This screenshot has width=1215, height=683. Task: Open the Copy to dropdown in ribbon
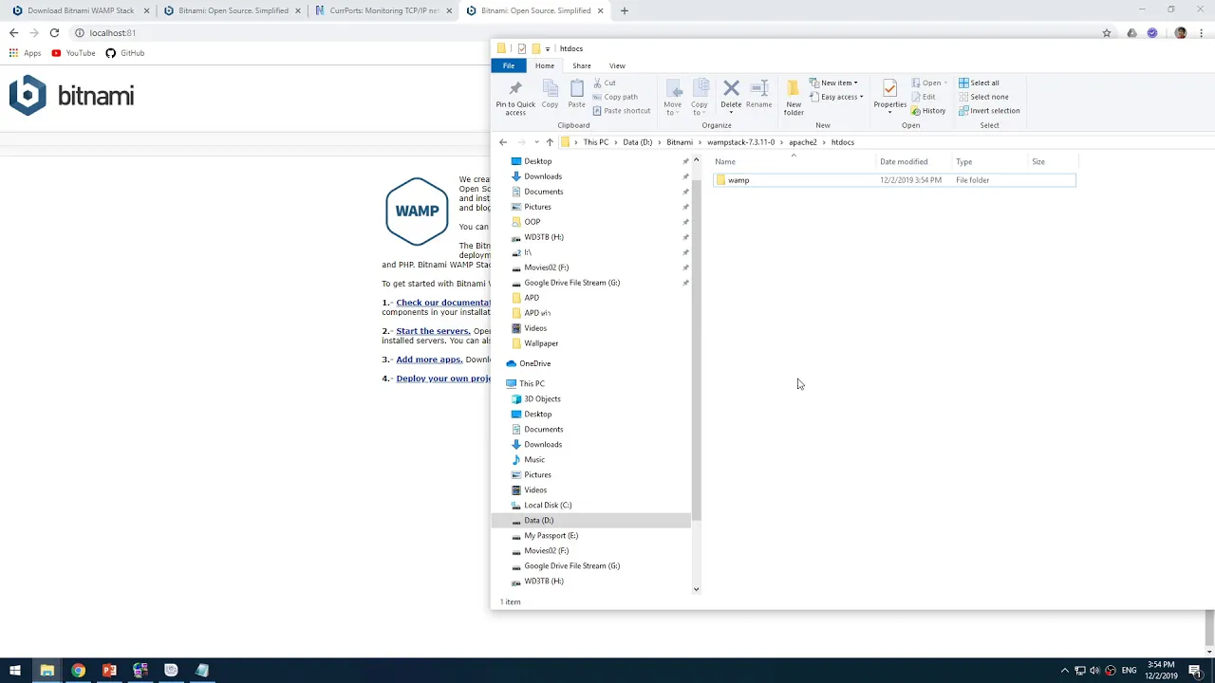(x=700, y=97)
